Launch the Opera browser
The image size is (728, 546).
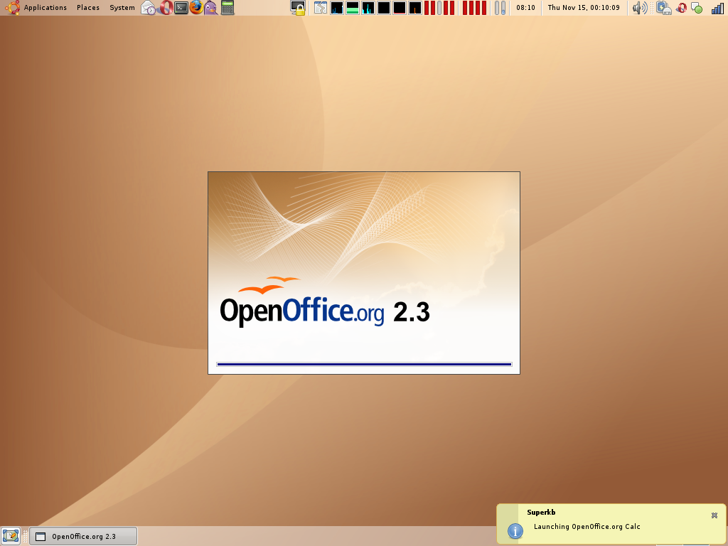point(165,8)
